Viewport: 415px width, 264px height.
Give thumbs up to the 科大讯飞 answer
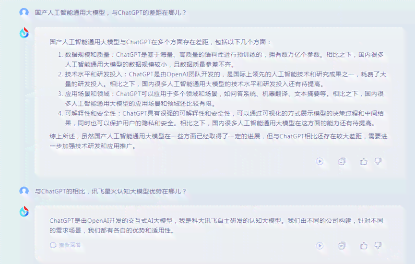coord(364,246)
